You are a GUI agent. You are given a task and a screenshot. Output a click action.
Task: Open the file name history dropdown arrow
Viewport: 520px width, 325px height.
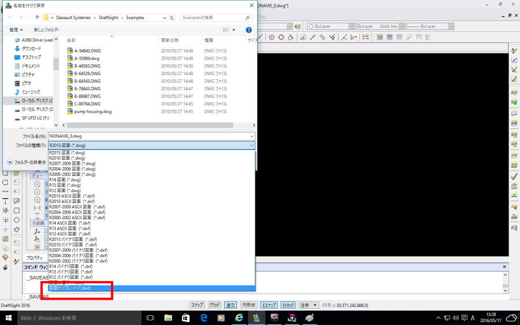252,136
